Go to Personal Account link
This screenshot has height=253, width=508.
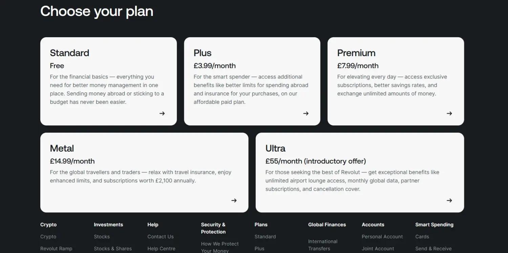click(x=382, y=237)
